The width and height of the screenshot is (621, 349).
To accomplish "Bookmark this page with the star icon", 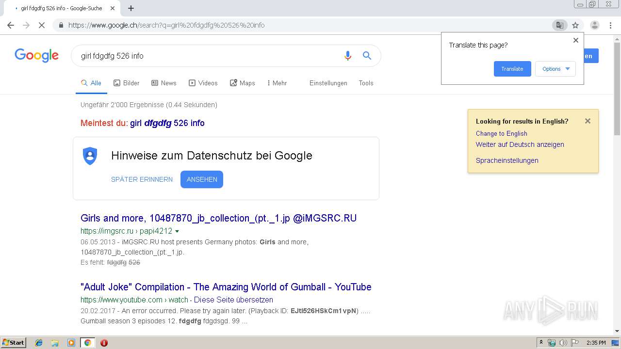I will 575,25.
